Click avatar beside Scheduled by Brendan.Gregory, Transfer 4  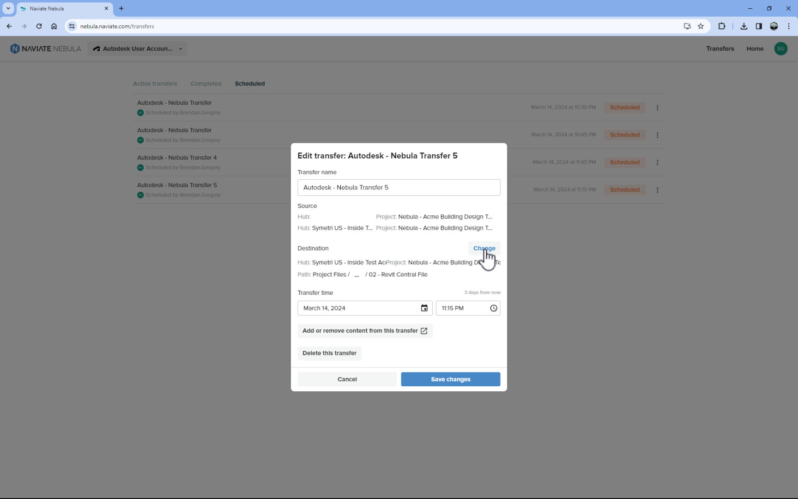pyautogui.click(x=140, y=168)
